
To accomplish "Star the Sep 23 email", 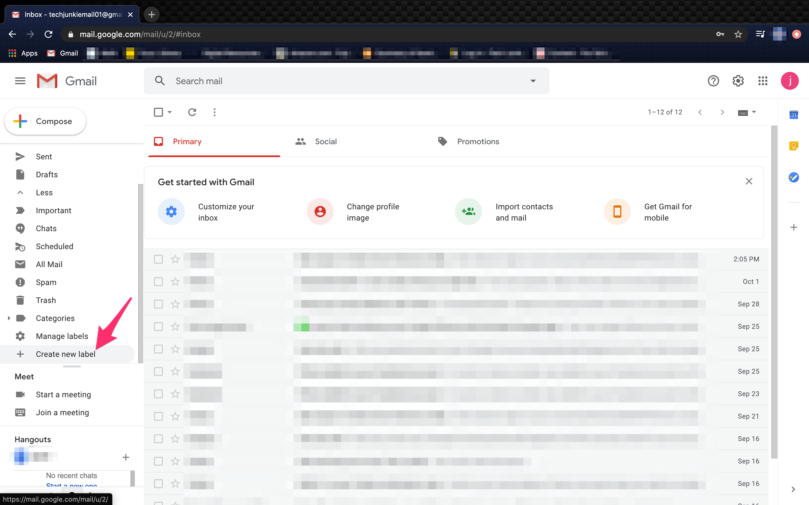I will (x=175, y=394).
